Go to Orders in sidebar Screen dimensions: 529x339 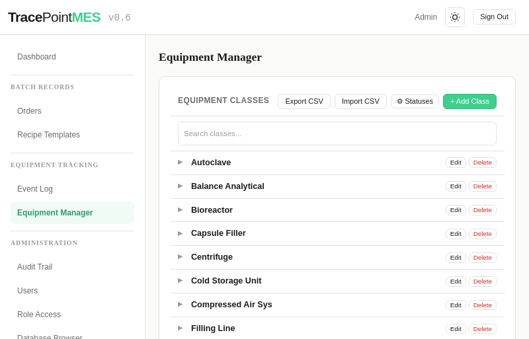(x=72, y=111)
